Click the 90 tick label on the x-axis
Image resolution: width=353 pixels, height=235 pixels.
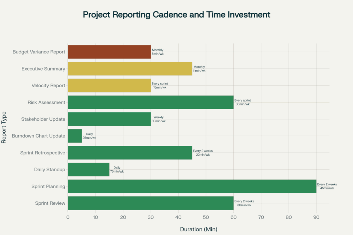point(316,217)
